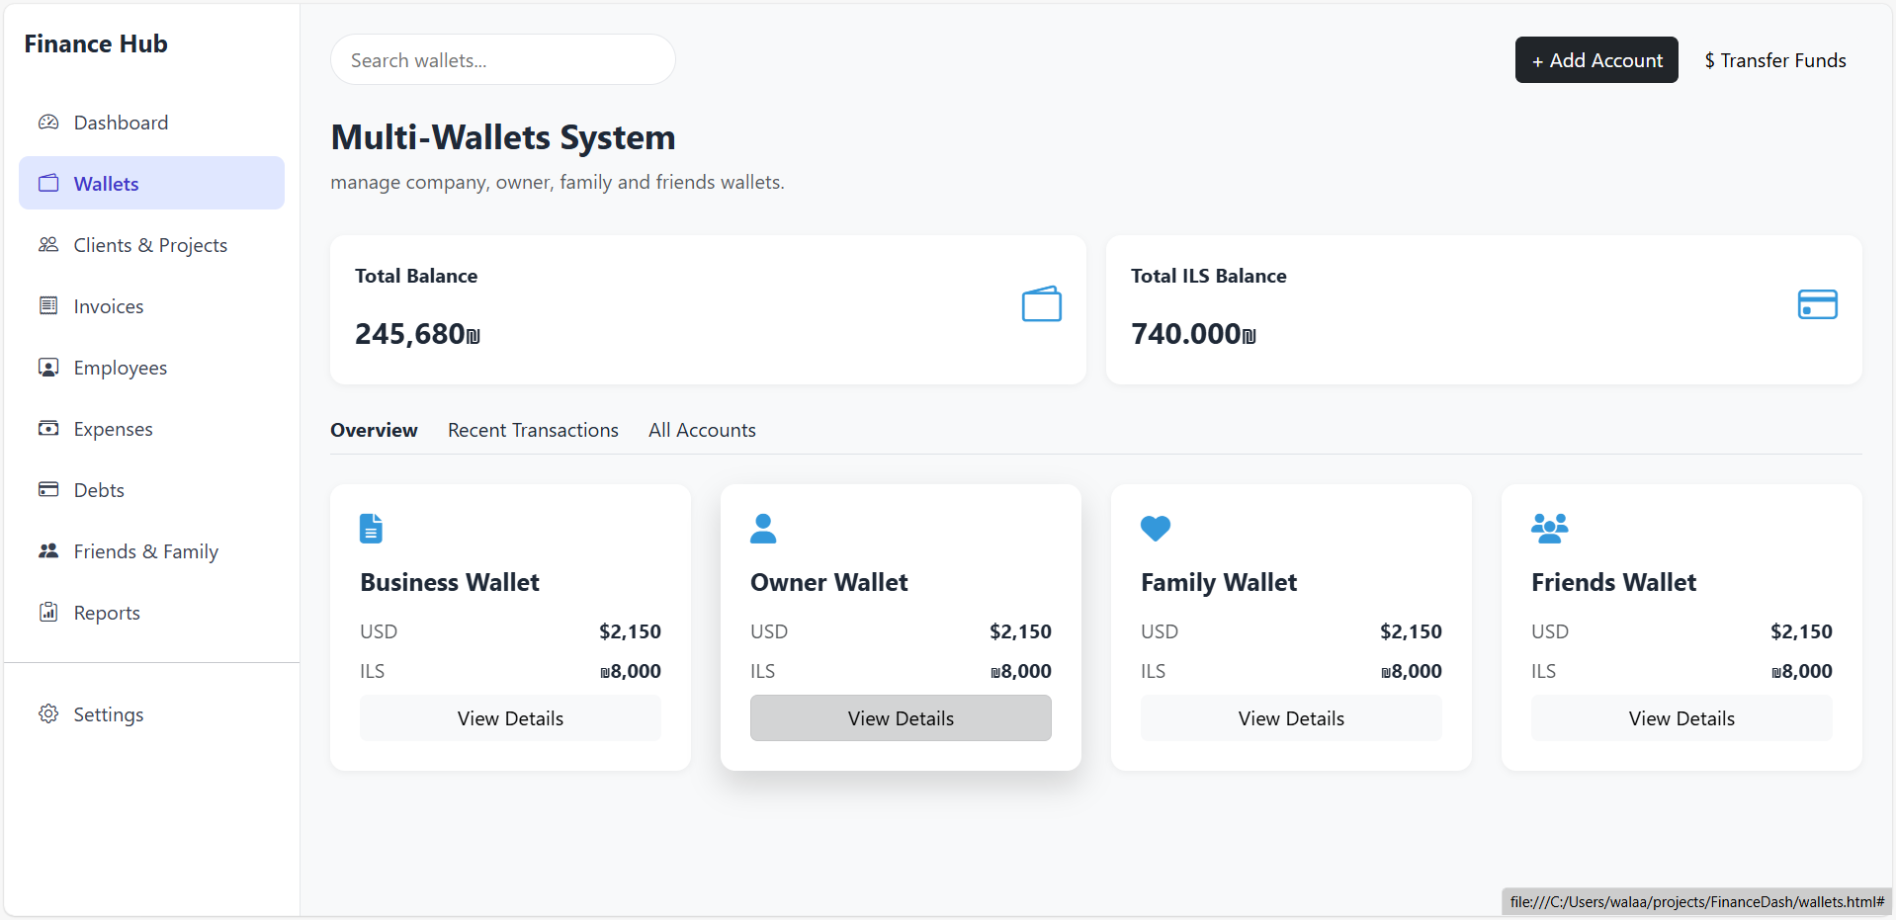Click the Add Account button
Image resolution: width=1896 pixels, height=920 pixels.
click(1596, 60)
